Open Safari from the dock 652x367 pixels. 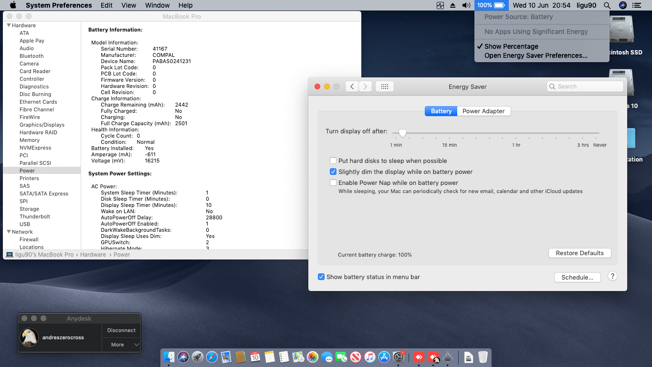coord(212,356)
